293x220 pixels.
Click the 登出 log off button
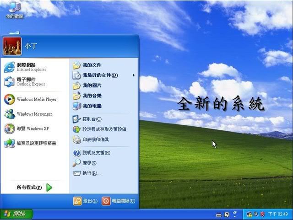coord(86,201)
